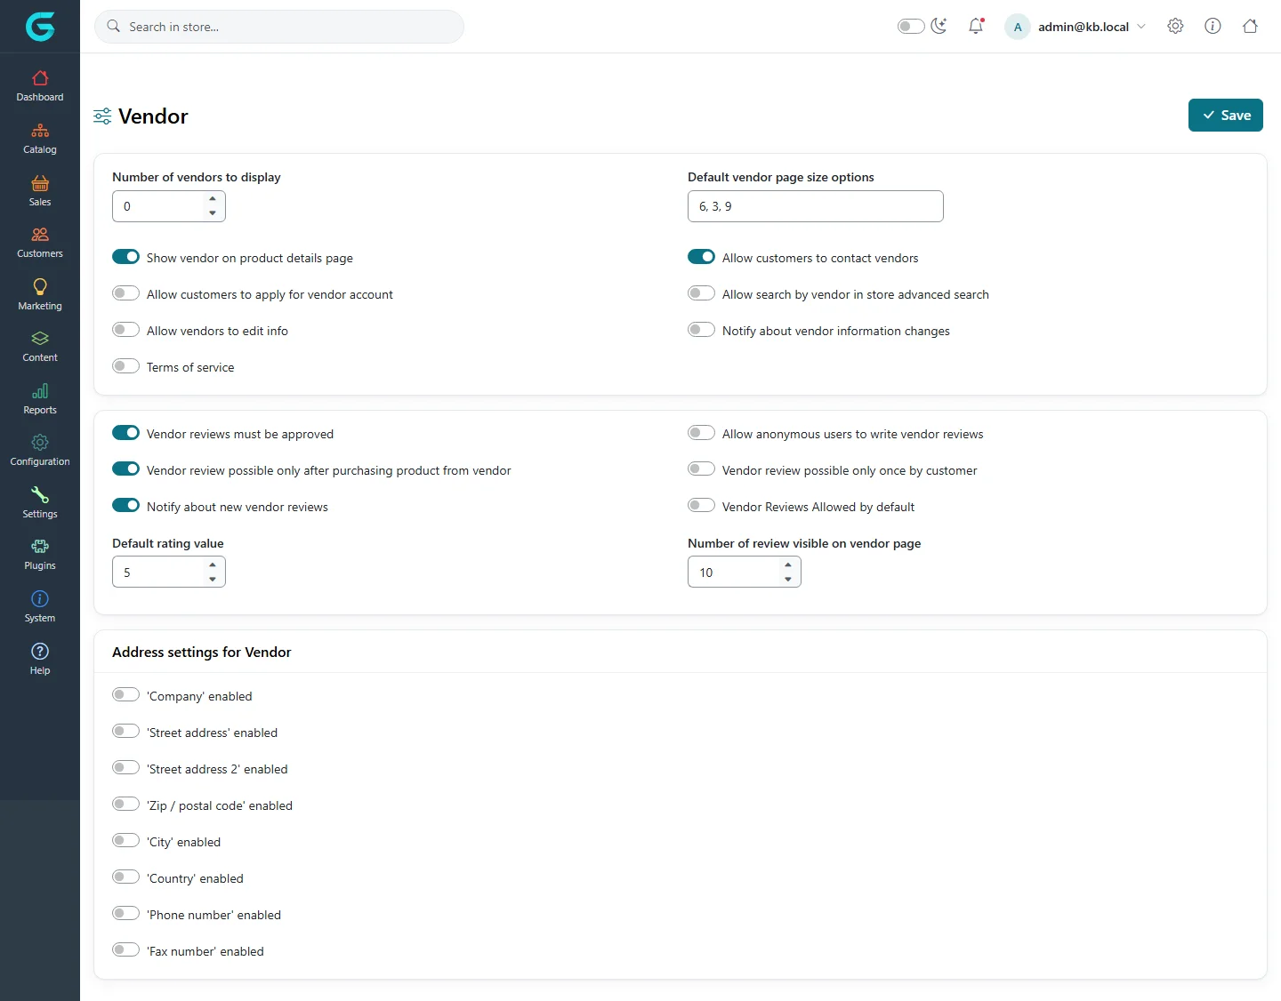The height and width of the screenshot is (1001, 1281).
Task: Open the Customers sidebar icon
Action: pyautogui.click(x=40, y=235)
